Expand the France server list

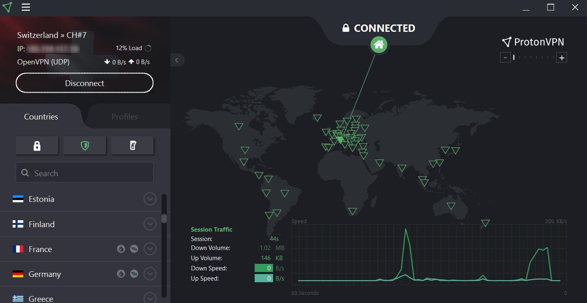[x=150, y=249]
